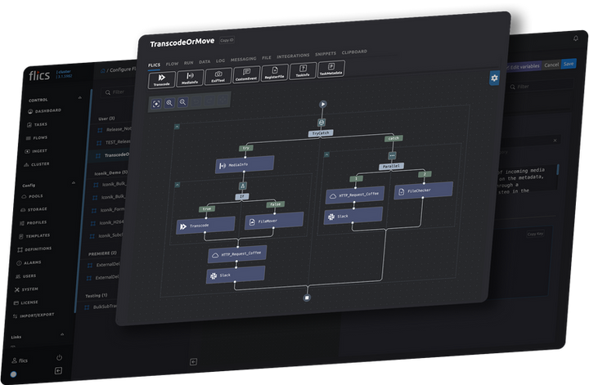Viewport: 589px width, 385px height.
Task: Click the Copy ID button beside TranscodeOrMove
Action: click(227, 40)
